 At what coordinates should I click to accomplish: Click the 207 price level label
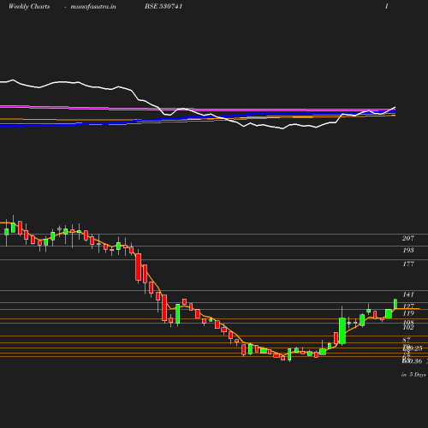(x=408, y=238)
